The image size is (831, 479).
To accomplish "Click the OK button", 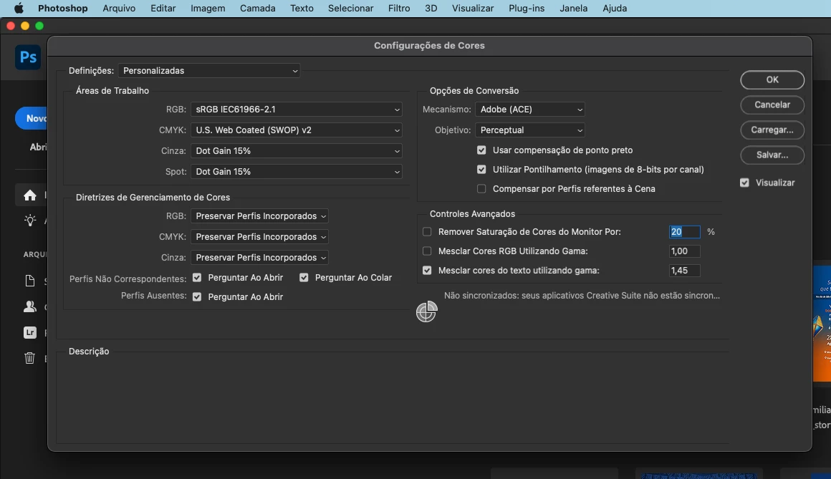I will [772, 80].
